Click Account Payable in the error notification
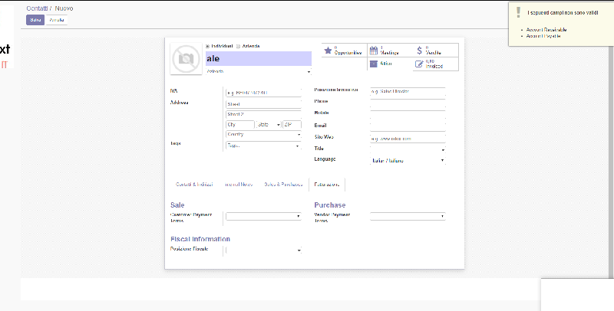This screenshot has width=614, height=311. click(543, 36)
